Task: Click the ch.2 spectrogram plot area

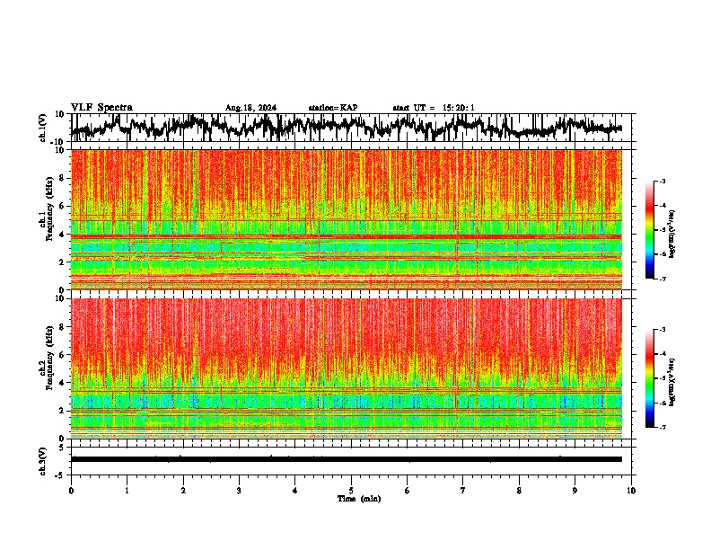Action: click(347, 368)
